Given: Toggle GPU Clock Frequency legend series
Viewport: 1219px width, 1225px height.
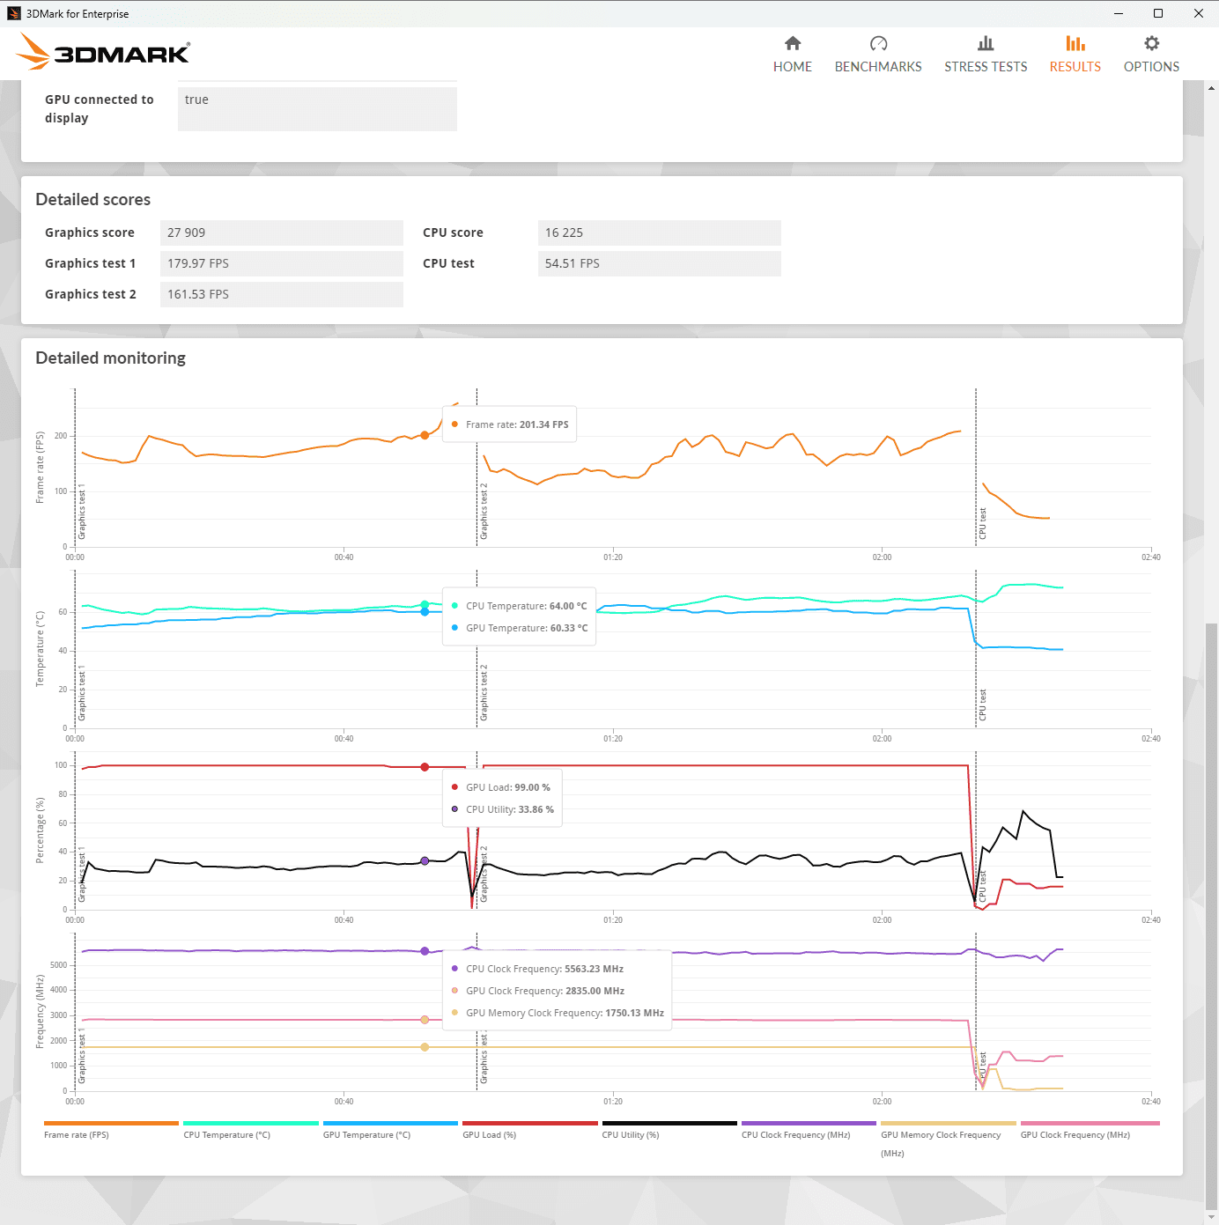Looking at the screenshot, I should point(1075,1135).
